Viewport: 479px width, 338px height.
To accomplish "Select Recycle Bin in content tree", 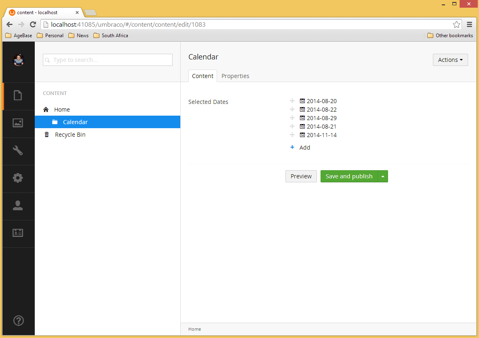I will pos(70,135).
